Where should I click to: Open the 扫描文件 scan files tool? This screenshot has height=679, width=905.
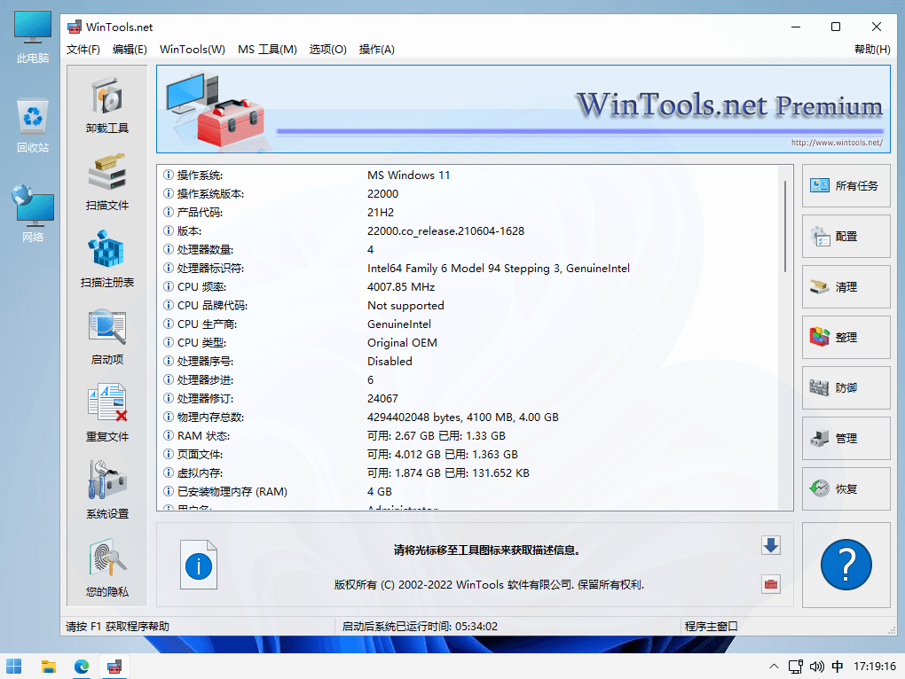point(107,183)
